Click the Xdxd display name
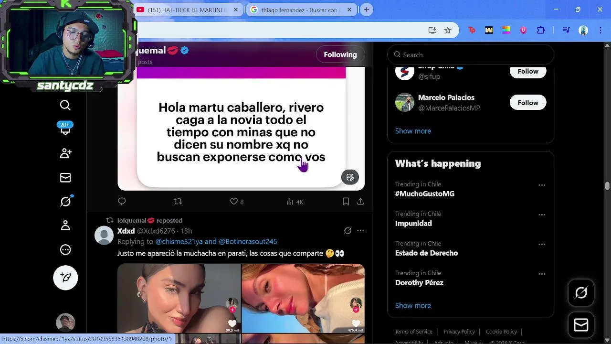Image resolution: width=611 pixels, height=344 pixels. pyautogui.click(x=126, y=231)
